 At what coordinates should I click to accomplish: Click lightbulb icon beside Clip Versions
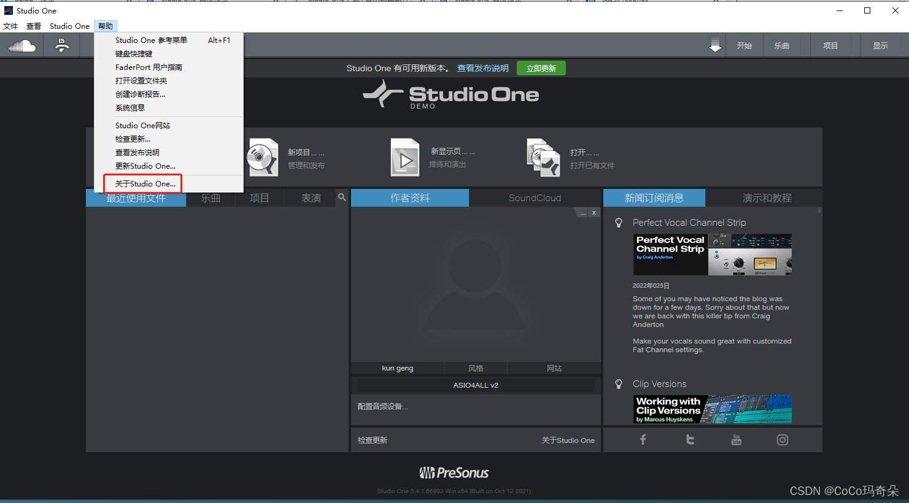click(x=619, y=384)
